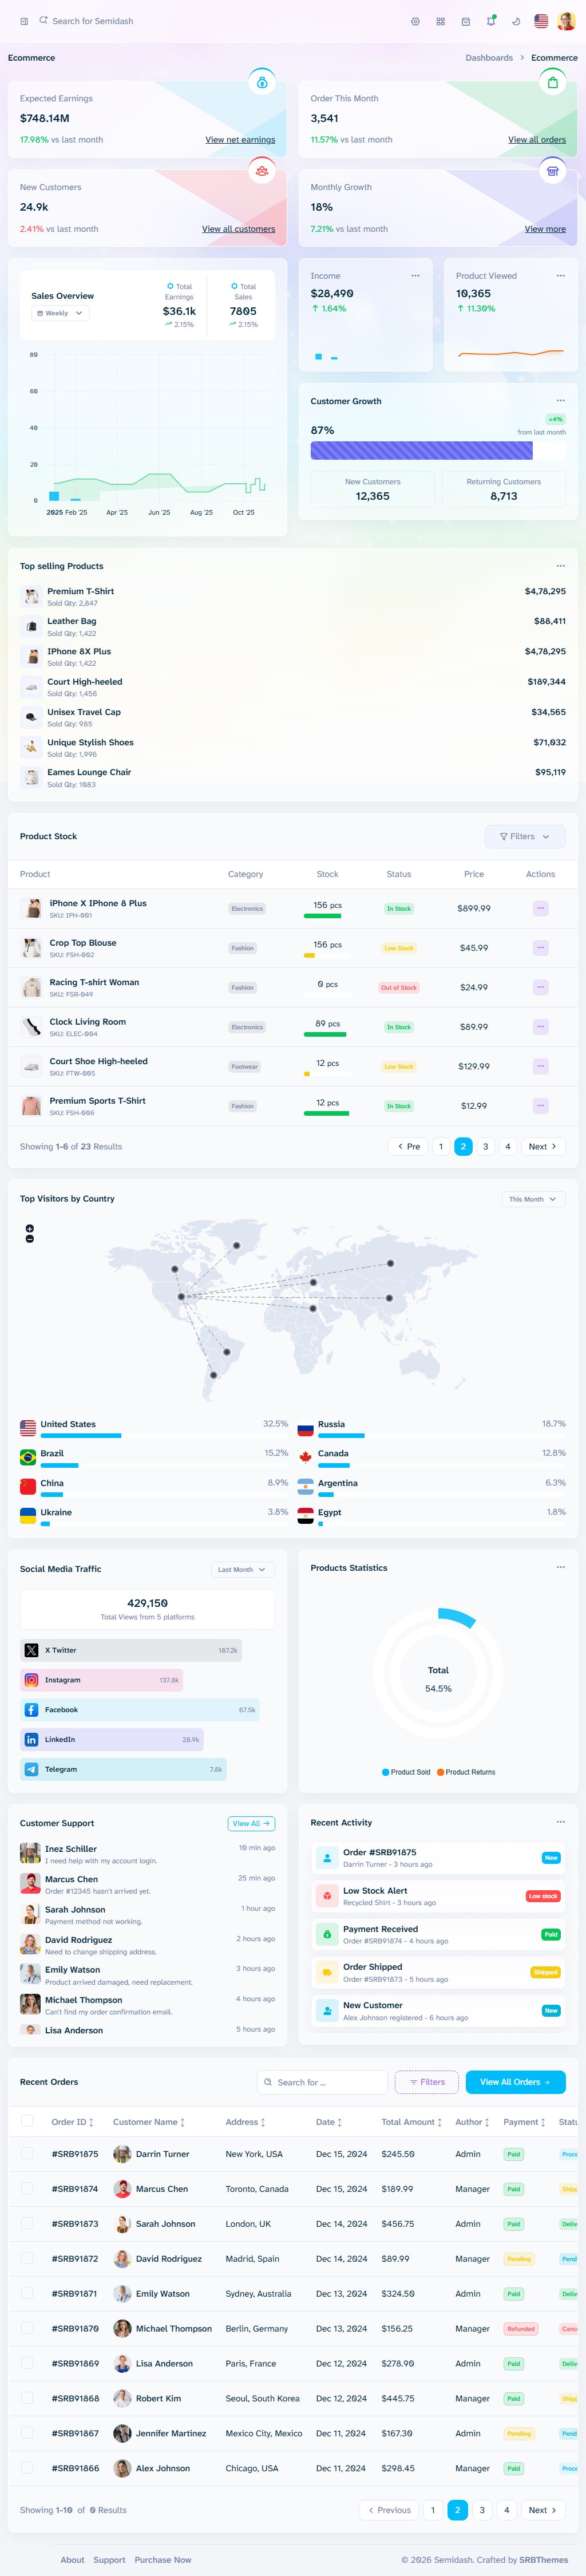586x2576 pixels.
Task: Open notifications bell in header
Action: (x=490, y=21)
